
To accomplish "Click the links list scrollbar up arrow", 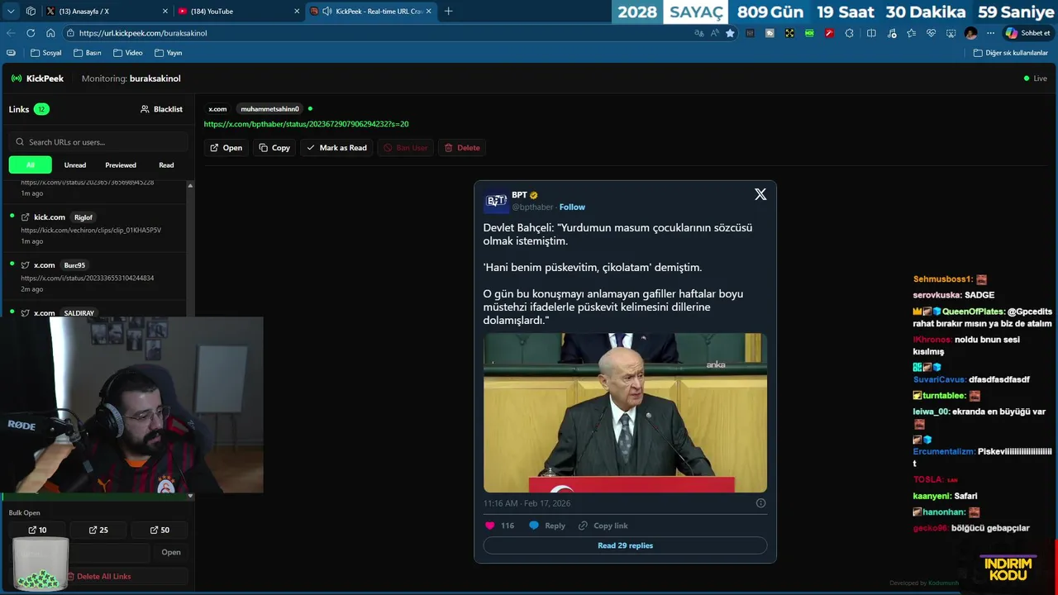I will click(x=190, y=185).
